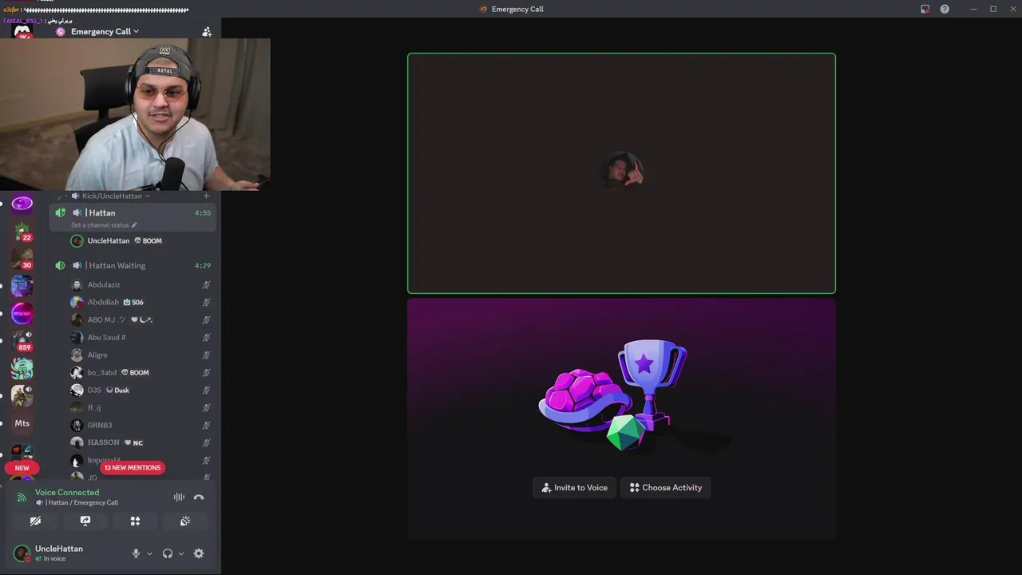The image size is (1022, 575).
Task: Mute the microphone
Action: 136,553
